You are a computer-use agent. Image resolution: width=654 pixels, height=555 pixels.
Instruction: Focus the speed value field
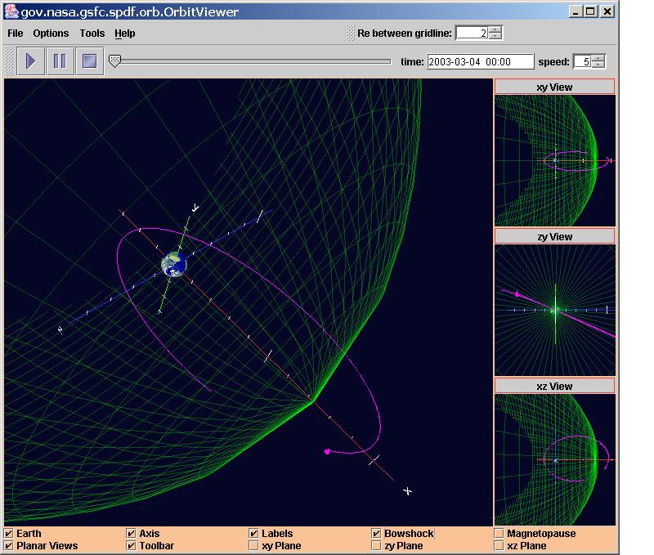coord(583,62)
